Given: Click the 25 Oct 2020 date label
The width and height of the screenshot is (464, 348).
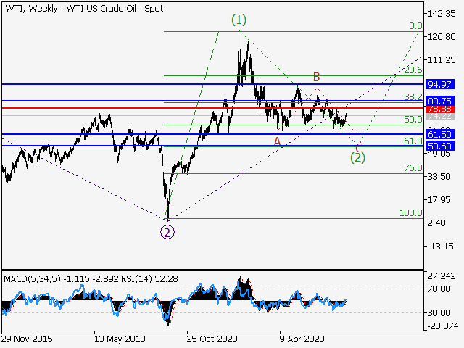Looking at the screenshot, I should click(x=212, y=338).
